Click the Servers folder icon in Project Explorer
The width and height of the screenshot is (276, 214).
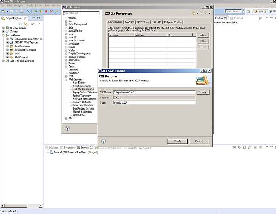7,31
